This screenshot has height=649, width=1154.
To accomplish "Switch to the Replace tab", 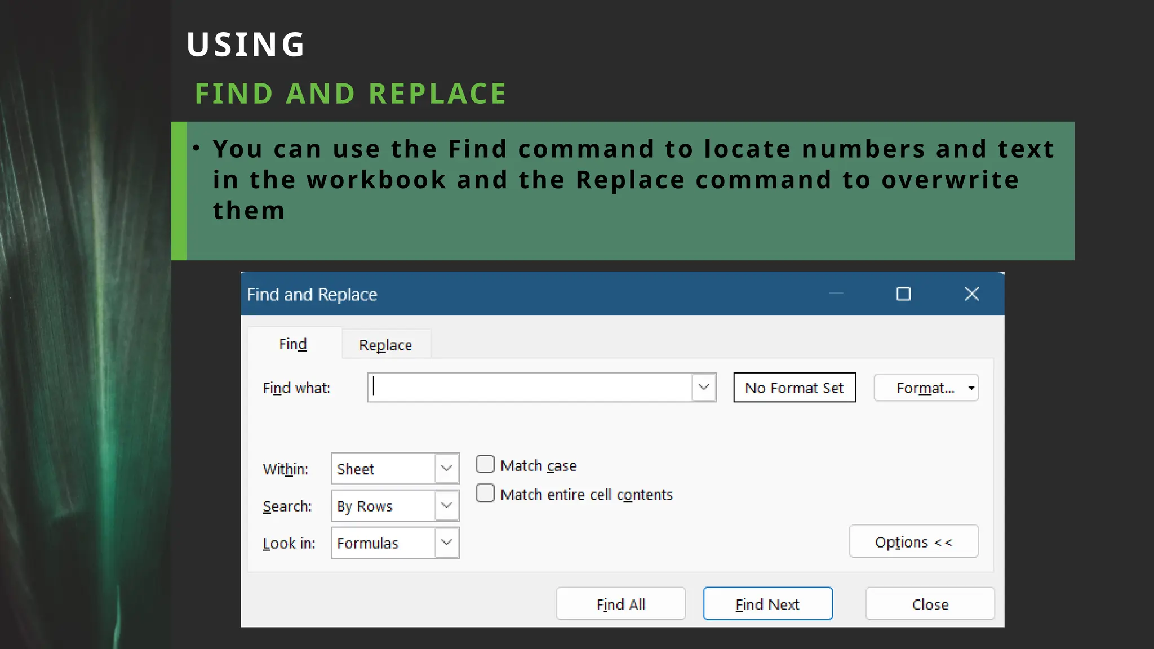I will 386,345.
